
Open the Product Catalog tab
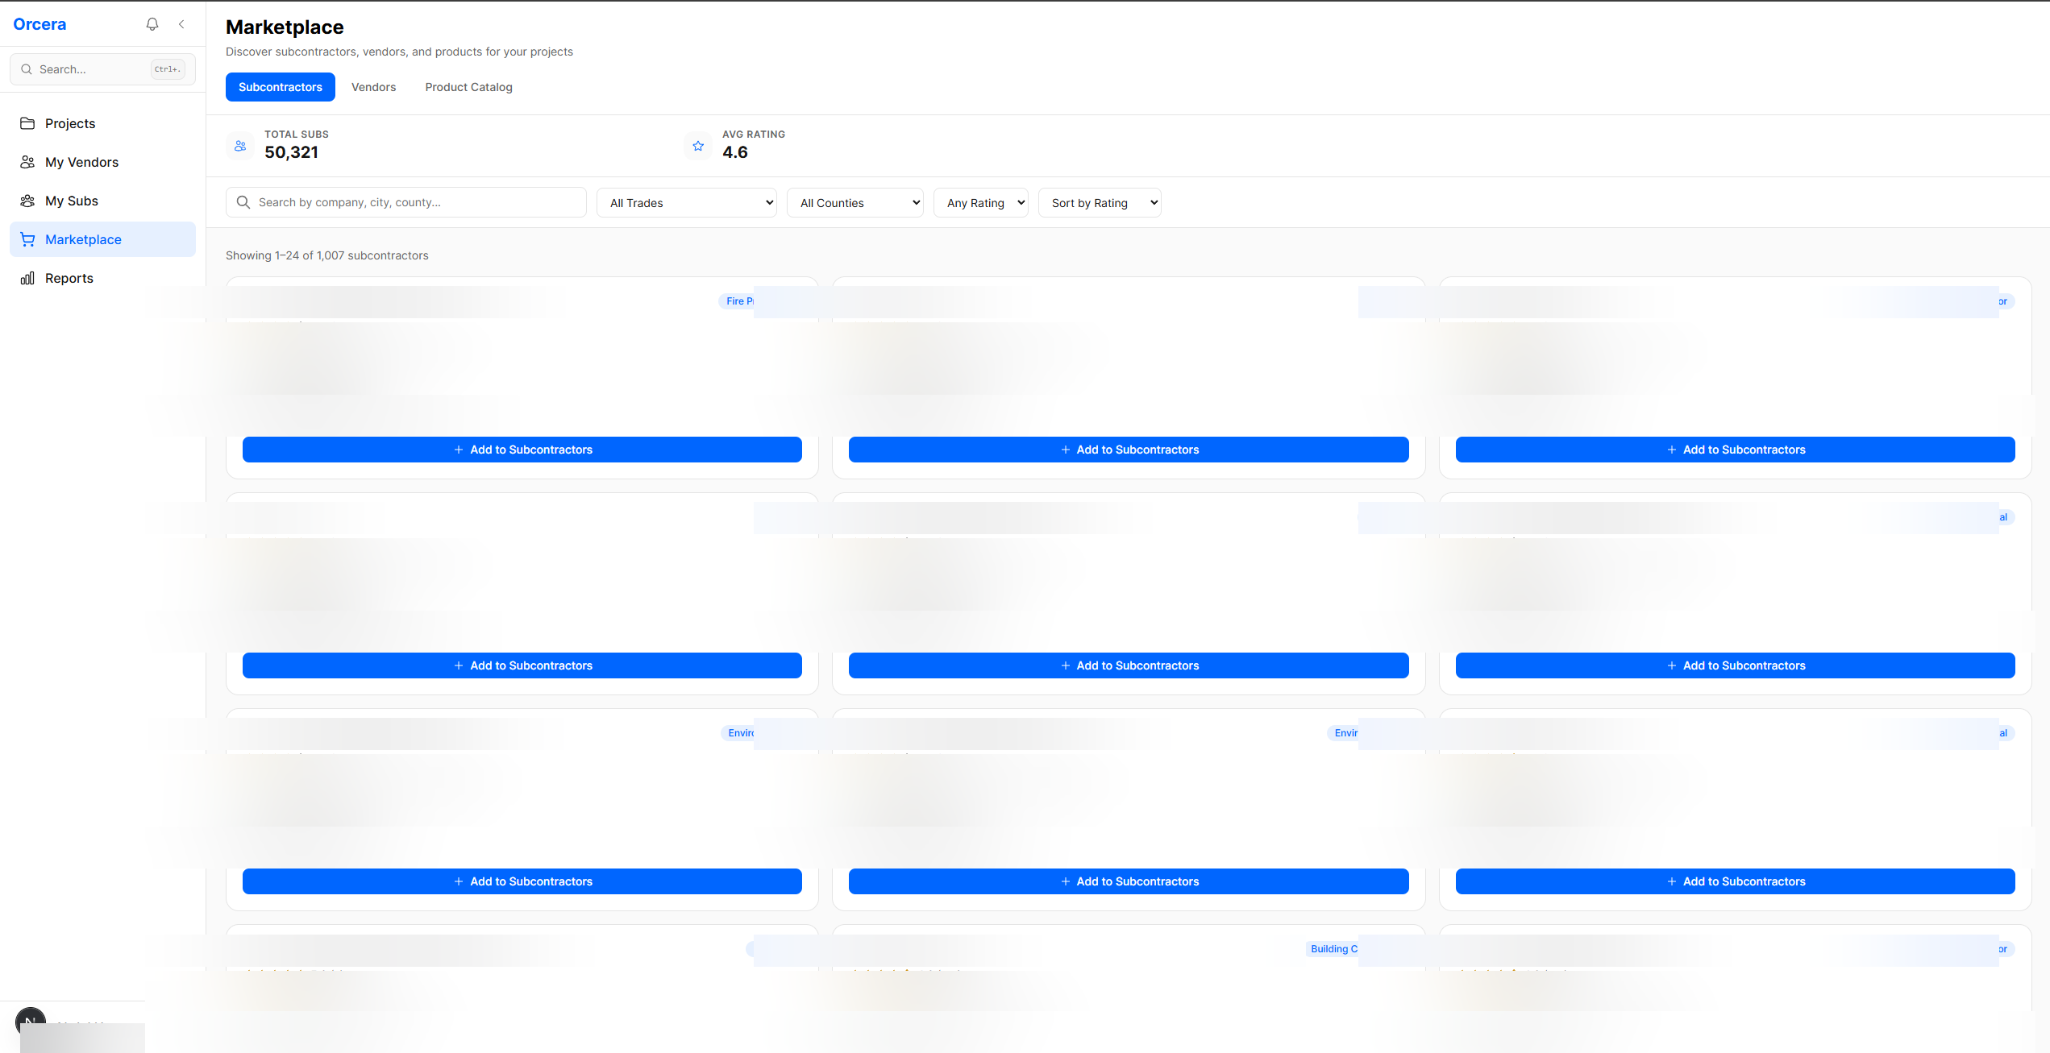[468, 87]
